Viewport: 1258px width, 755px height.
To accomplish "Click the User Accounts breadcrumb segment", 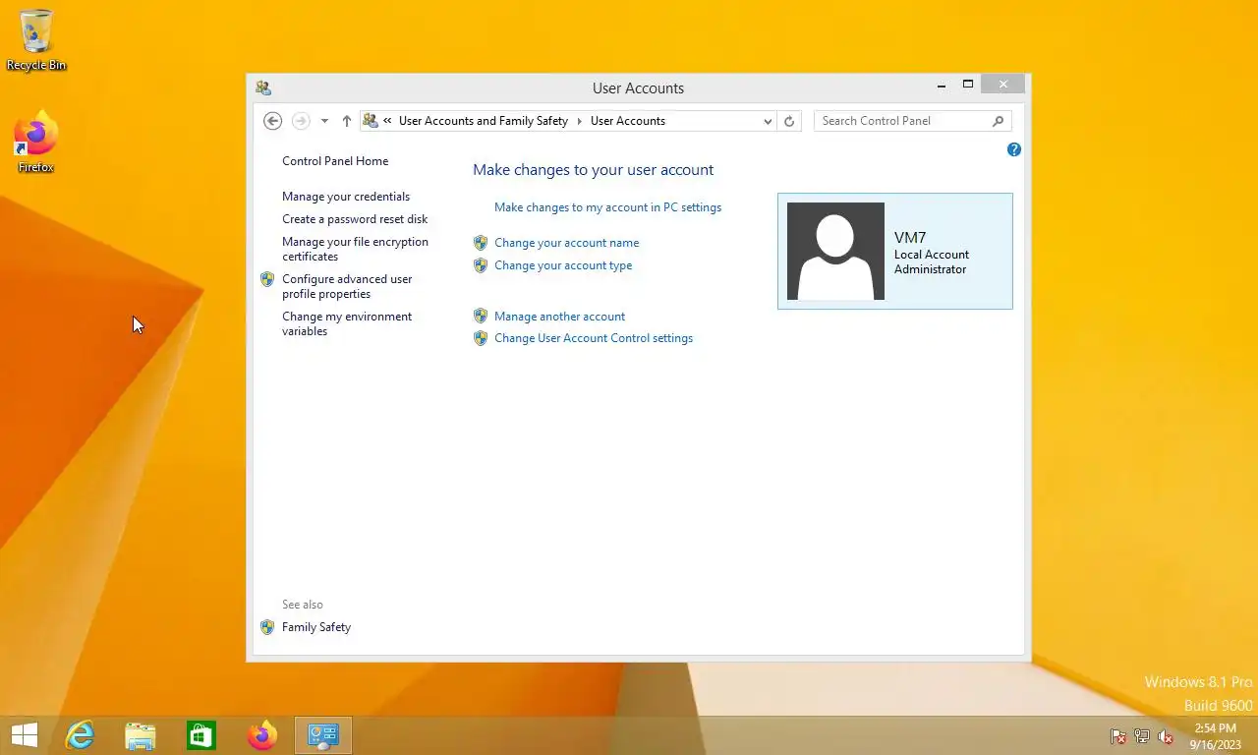I will point(628,121).
